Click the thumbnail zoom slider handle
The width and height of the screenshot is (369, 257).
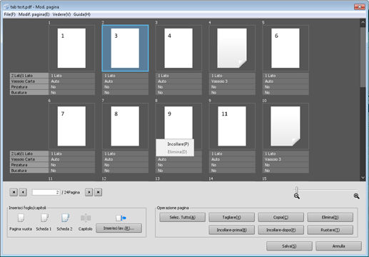(x=296, y=190)
